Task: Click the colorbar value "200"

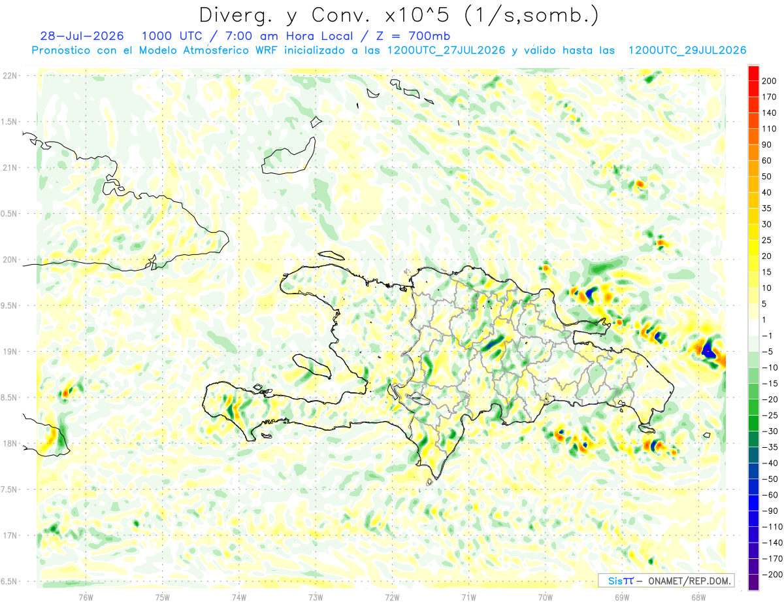Action: point(770,81)
